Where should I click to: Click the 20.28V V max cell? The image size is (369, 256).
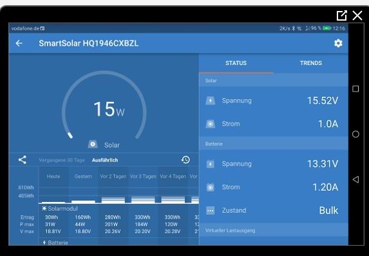173,231
